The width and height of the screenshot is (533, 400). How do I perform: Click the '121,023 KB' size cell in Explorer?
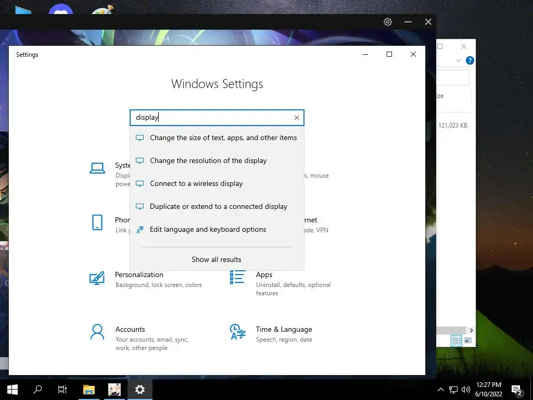453,126
